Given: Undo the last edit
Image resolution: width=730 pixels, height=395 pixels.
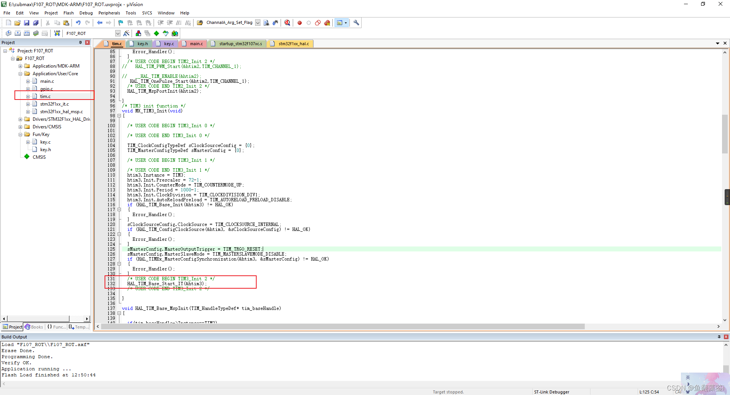Looking at the screenshot, I should [x=78, y=23].
